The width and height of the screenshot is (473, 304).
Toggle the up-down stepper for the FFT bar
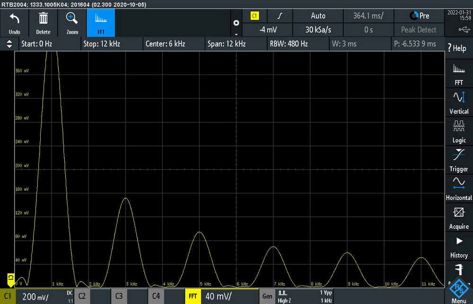(x=9, y=44)
